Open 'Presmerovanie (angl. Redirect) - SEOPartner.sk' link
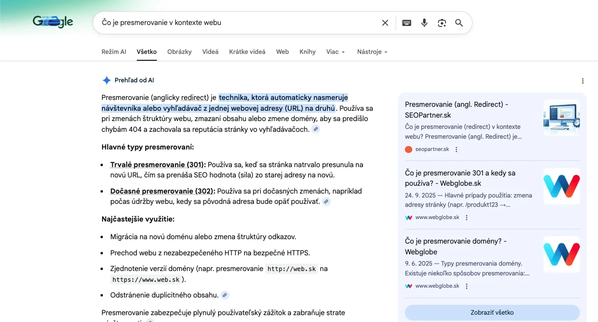Image resolution: width=598 pixels, height=322 pixels. pos(456,109)
